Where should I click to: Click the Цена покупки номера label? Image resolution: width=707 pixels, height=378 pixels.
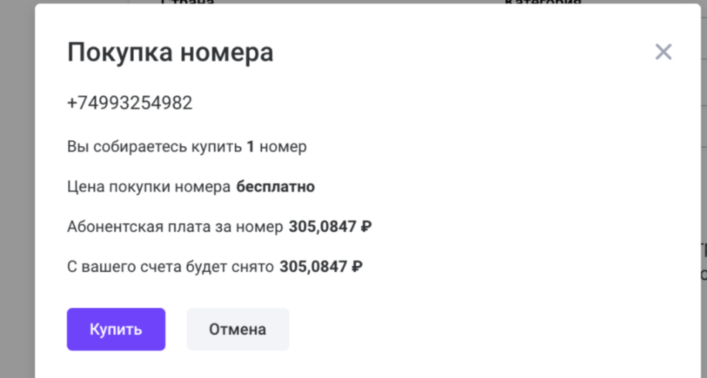(149, 187)
